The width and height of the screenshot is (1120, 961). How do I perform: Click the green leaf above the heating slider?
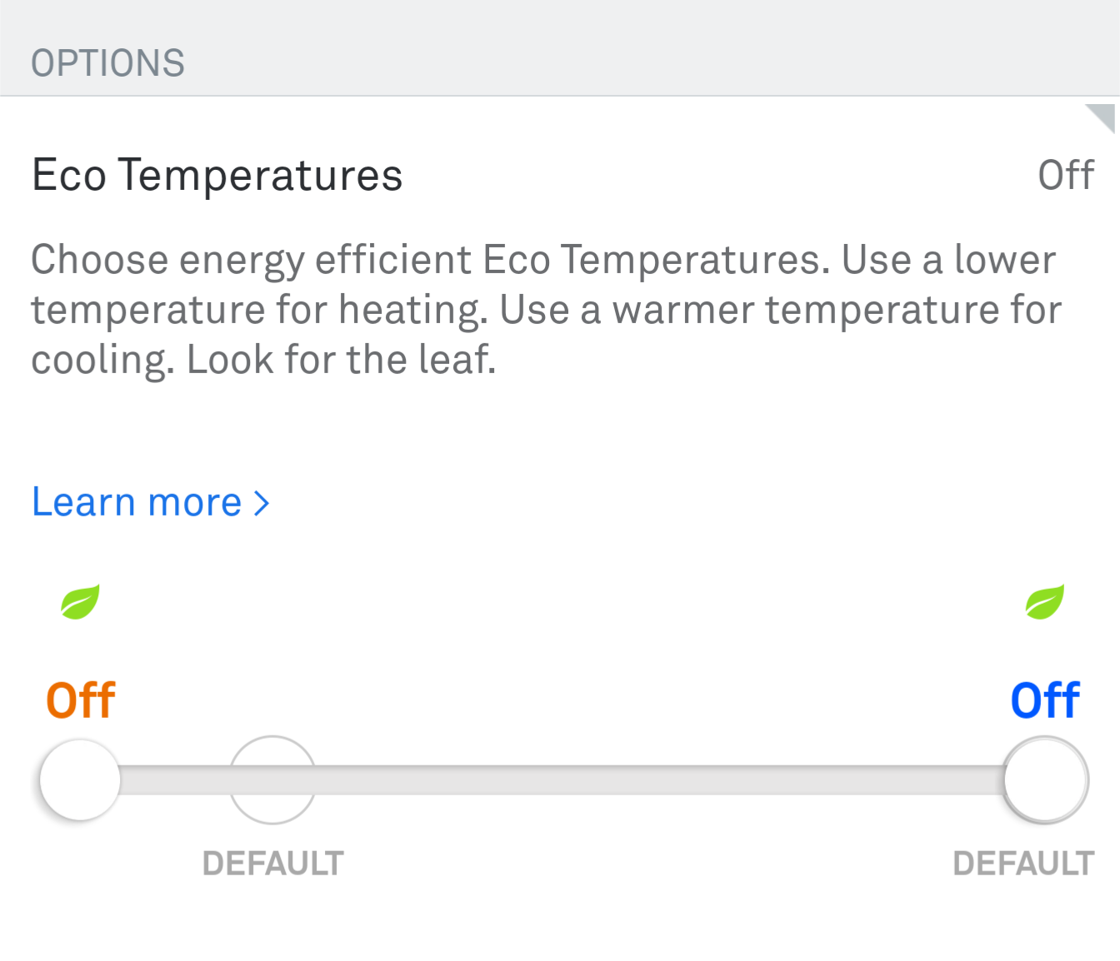tap(80, 601)
